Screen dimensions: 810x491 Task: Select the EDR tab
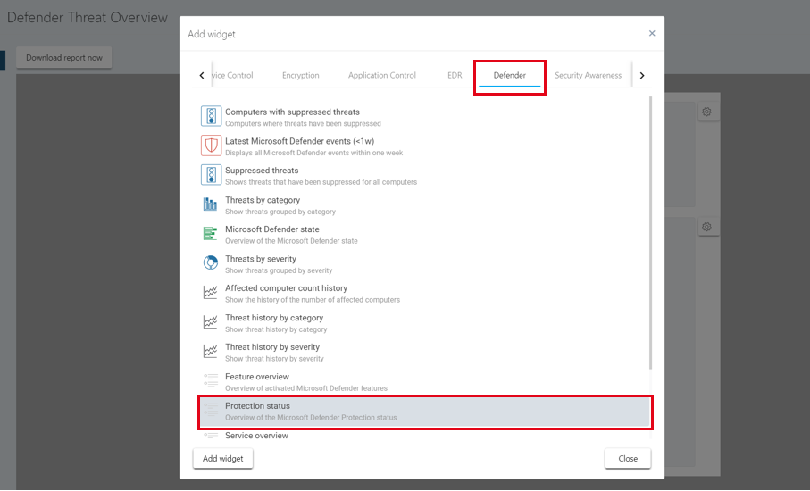pos(455,75)
